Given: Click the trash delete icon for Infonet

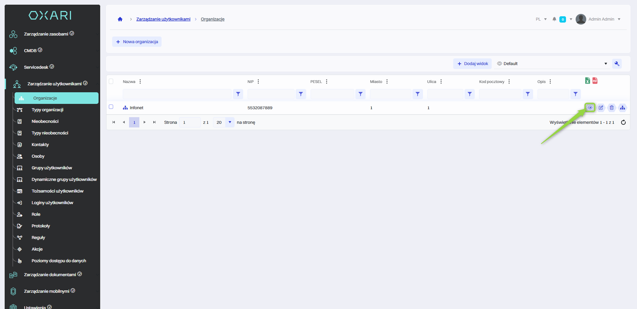Looking at the screenshot, I should click(x=612, y=108).
